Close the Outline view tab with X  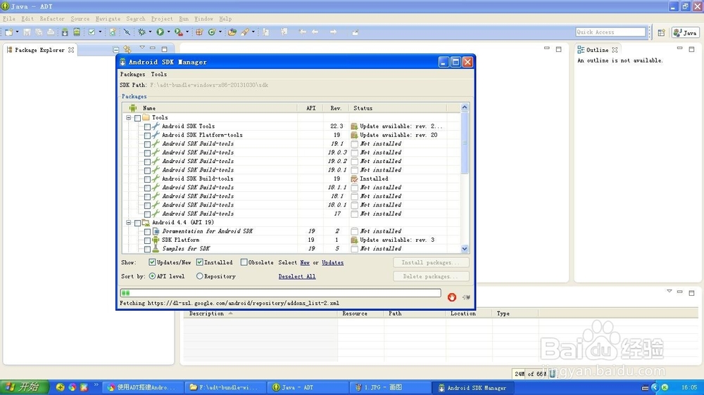pos(615,50)
